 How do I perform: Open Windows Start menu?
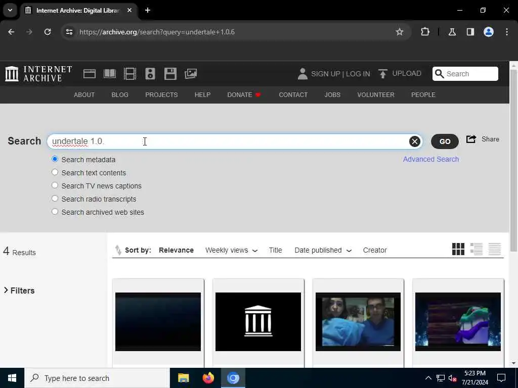tap(12, 378)
